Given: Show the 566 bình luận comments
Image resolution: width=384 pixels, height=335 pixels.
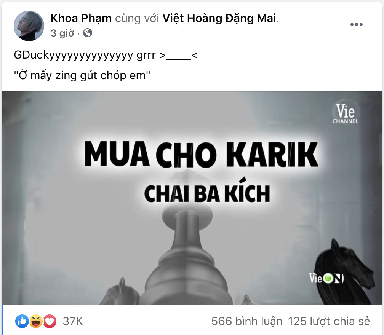Looking at the screenshot, I should (247, 321).
